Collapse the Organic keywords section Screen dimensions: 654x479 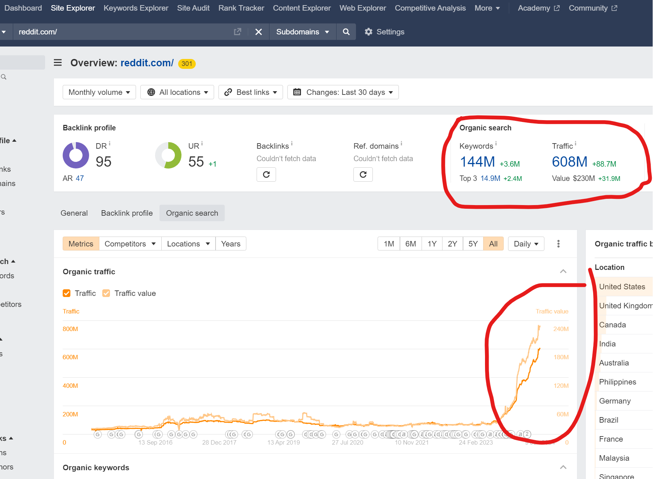(x=563, y=467)
